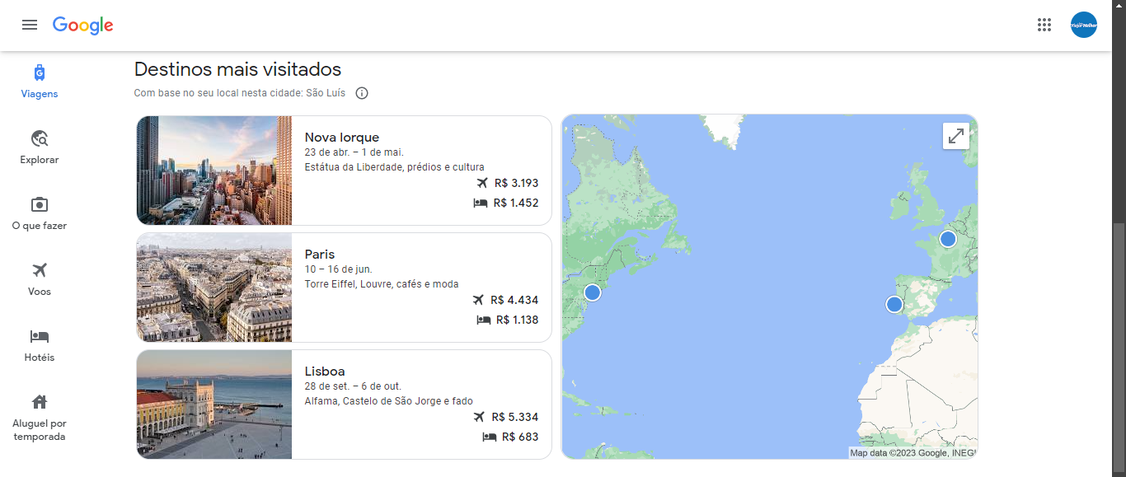Click the flight icon next to Nova Iorque price
This screenshot has width=1126, height=477.
tap(482, 183)
